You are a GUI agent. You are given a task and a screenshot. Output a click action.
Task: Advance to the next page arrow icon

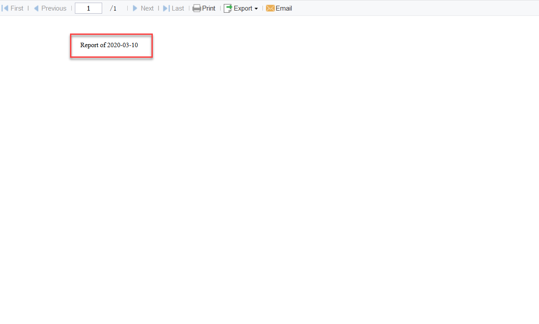point(135,8)
